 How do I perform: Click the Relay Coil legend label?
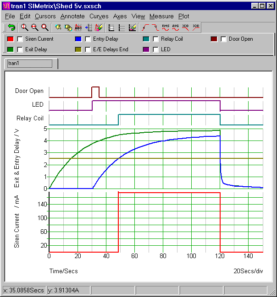[172, 39]
